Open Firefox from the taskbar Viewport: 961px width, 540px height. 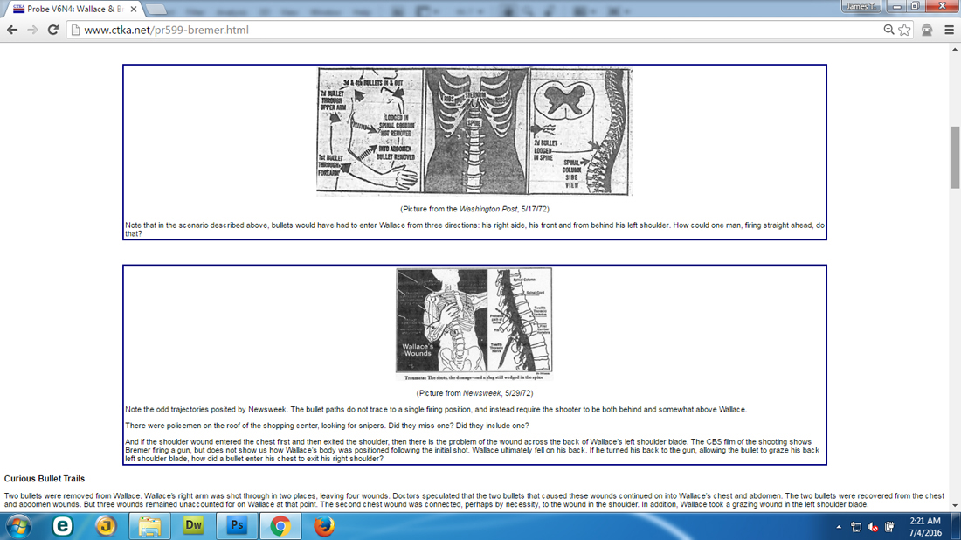pos(324,526)
